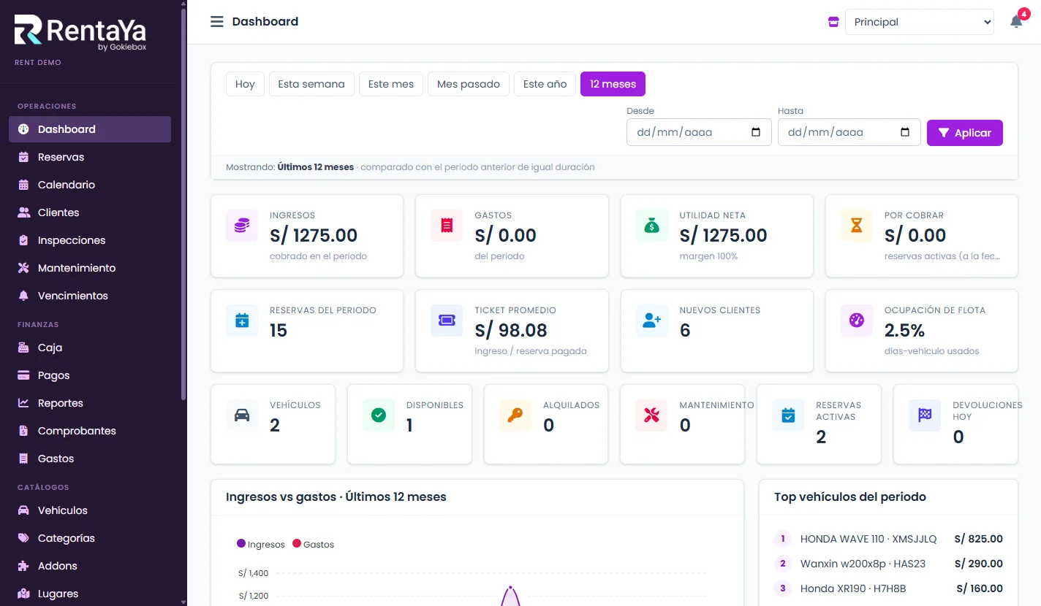
Task: Click the Ingresos coins icon
Action: click(242, 226)
